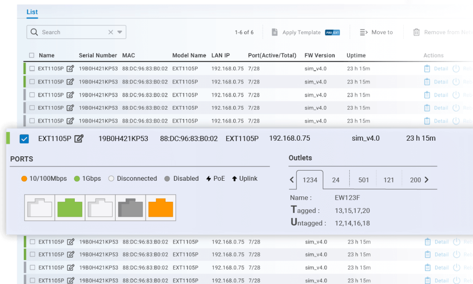Viewport: 473px width, 284px height.
Task: Click the Move to button
Action: pyautogui.click(x=376, y=32)
